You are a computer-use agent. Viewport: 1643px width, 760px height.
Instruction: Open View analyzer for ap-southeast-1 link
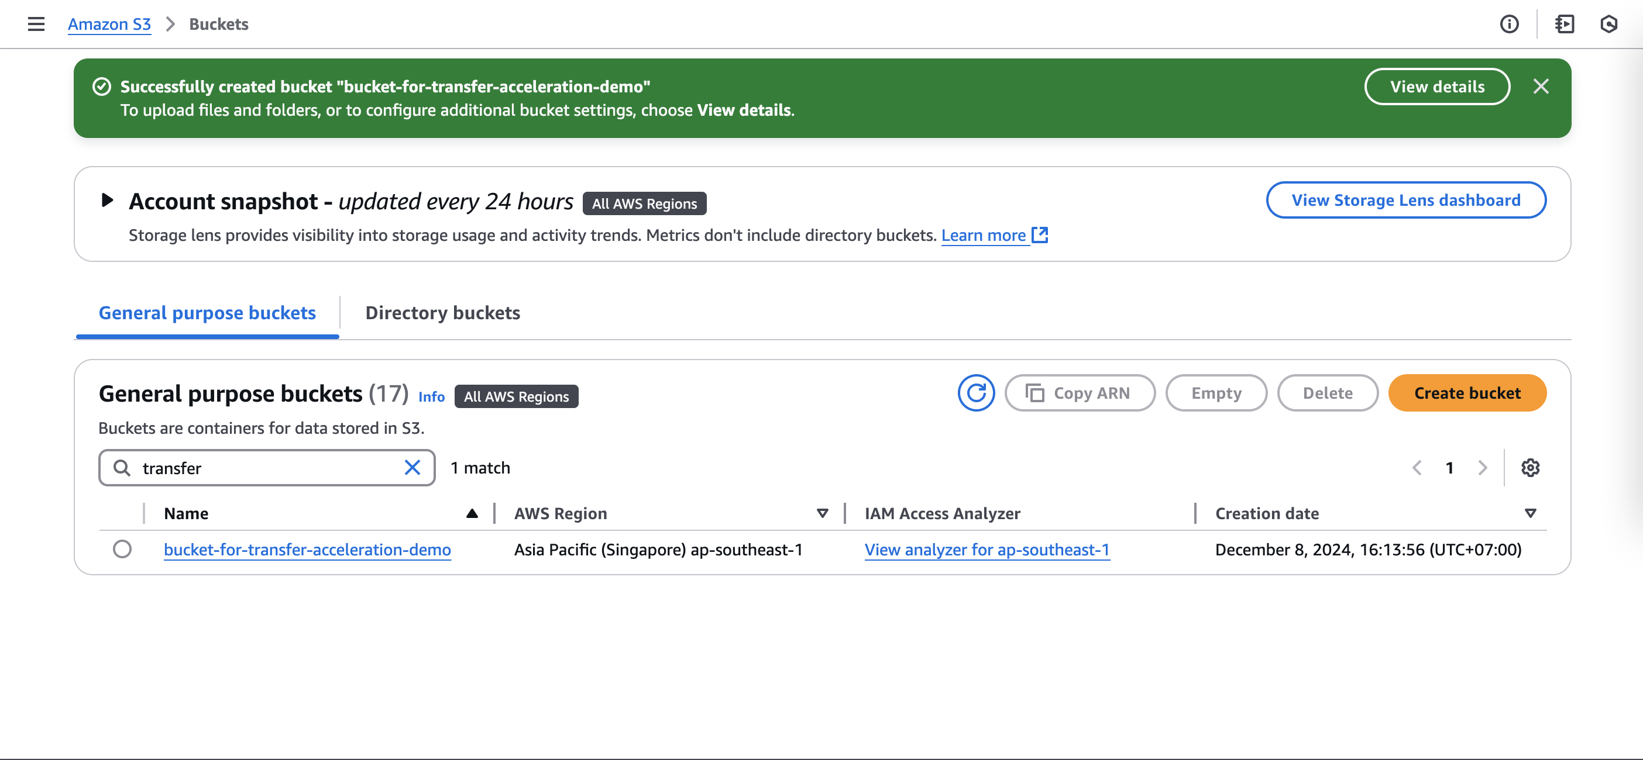coord(986,549)
